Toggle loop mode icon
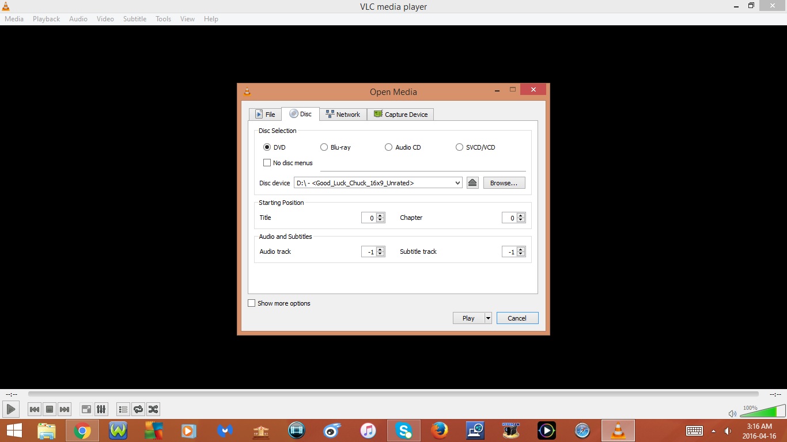This screenshot has height=442, width=787. [x=138, y=409]
